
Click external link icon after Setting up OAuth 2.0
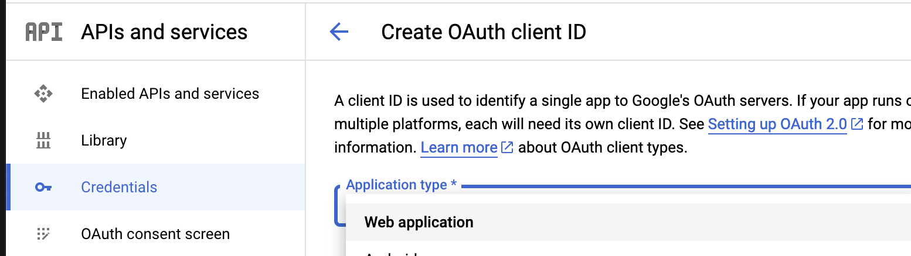857,124
